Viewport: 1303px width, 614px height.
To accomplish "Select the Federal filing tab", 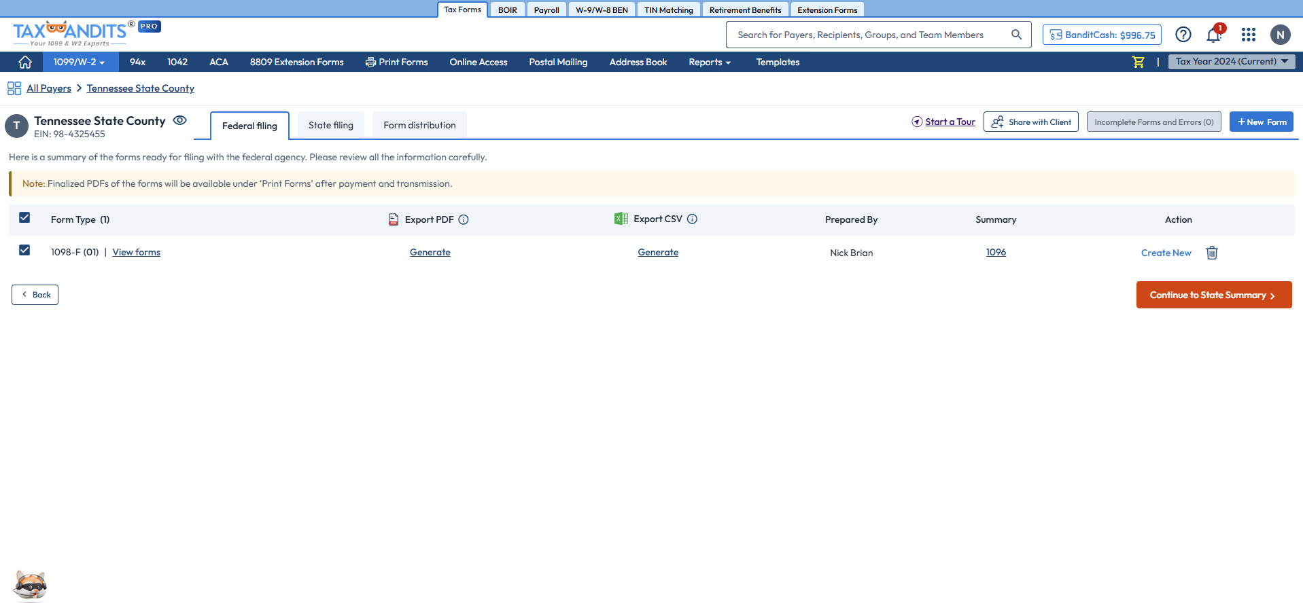I will point(249,126).
